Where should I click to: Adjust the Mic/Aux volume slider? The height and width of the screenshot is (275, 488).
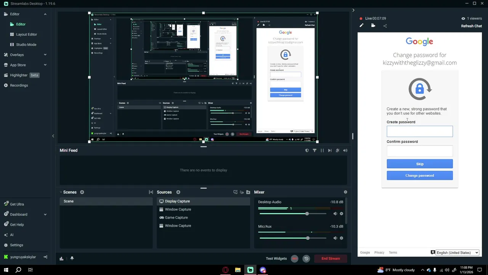tap(293, 238)
